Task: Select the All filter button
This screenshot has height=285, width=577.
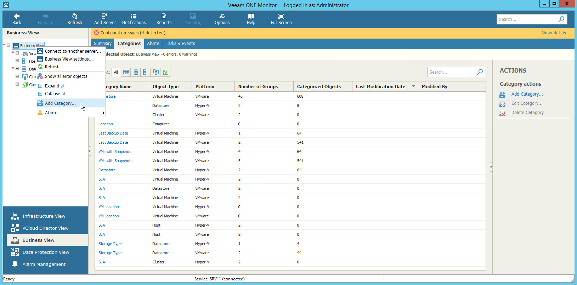Action: pos(116,72)
